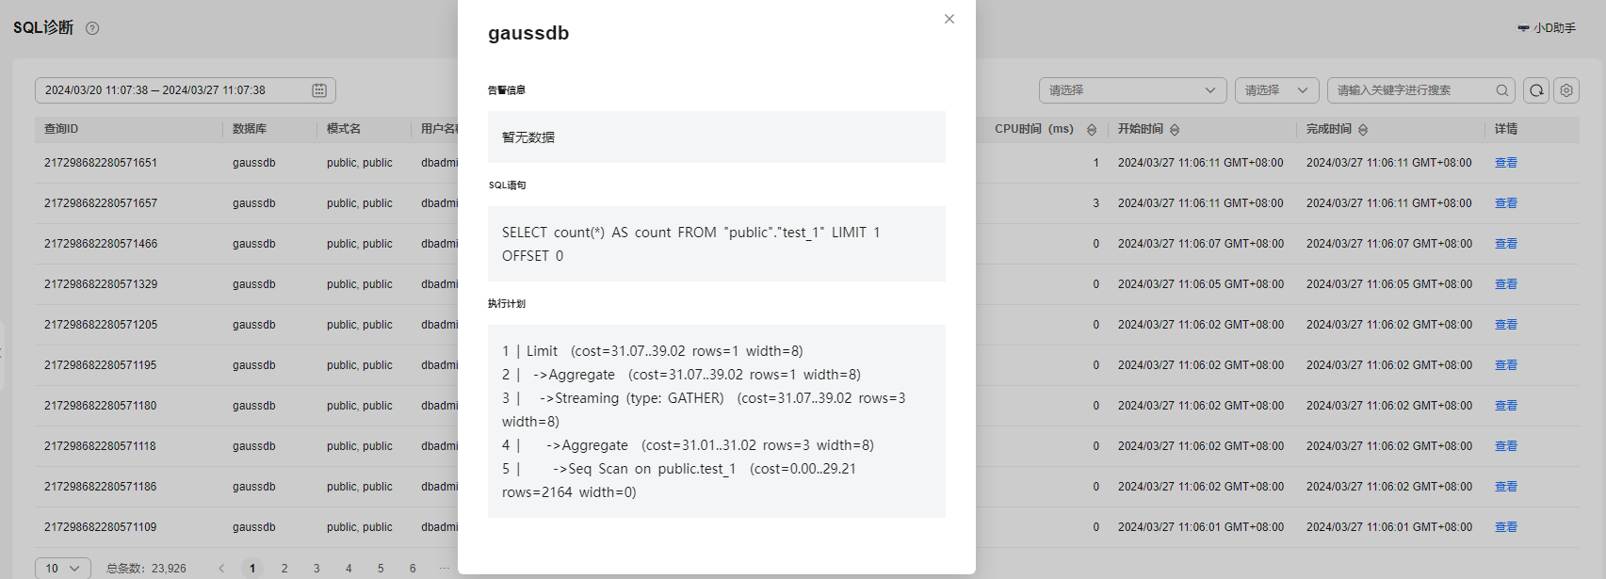Open the page size 10 dropdown

[63, 569]
